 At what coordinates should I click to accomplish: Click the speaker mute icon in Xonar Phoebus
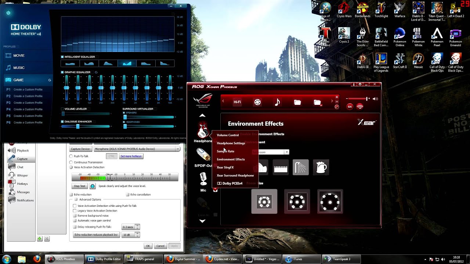click(375, 99)
